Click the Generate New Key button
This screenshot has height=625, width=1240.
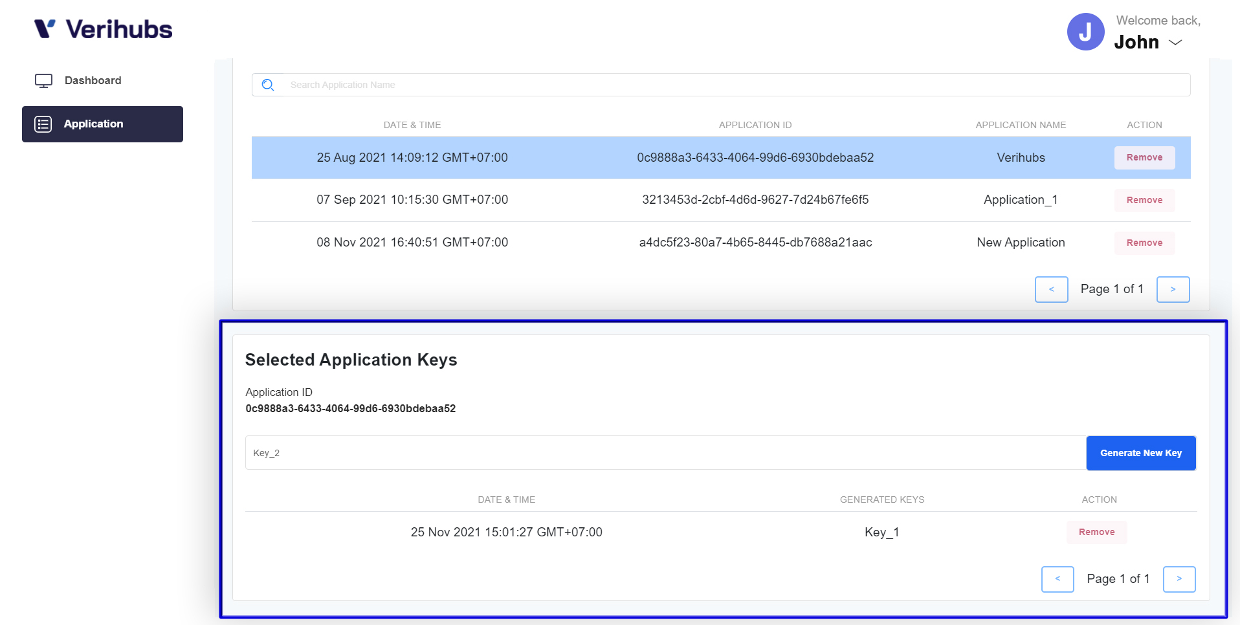1141,453
